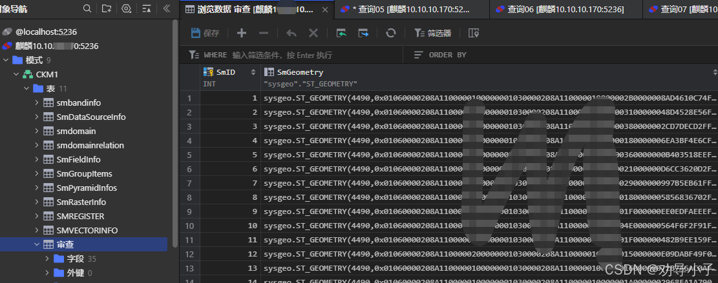Delete row with the minus icon

click(x=263, y=33)
